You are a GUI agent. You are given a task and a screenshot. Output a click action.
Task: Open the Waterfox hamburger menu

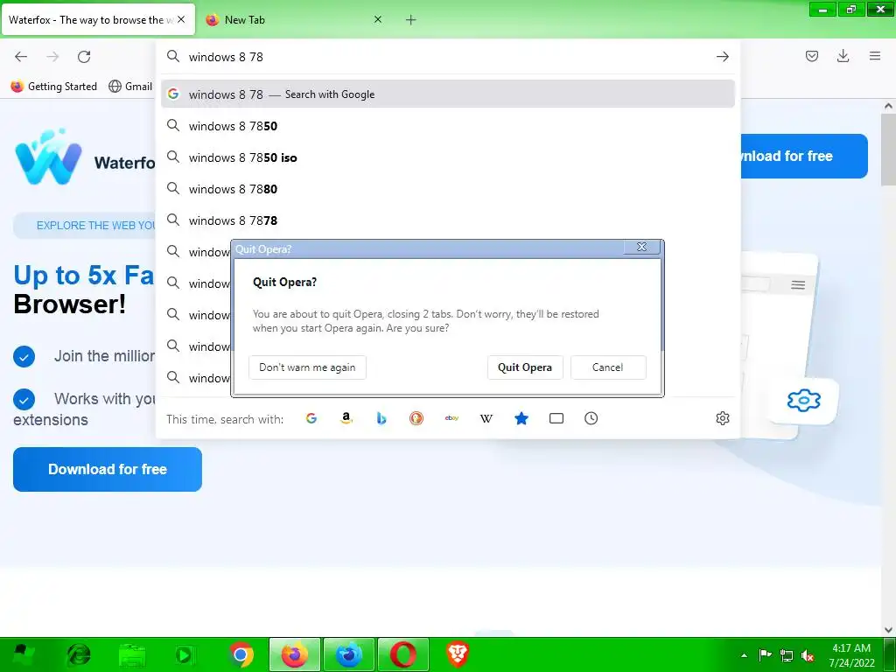click(x=875, y=56)
